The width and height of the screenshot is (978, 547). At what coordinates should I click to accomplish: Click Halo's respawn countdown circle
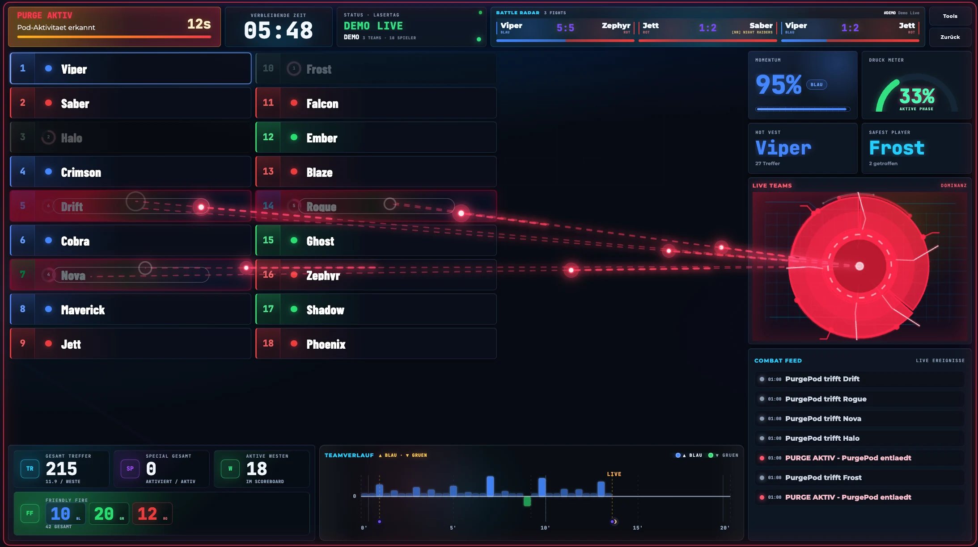48,137
